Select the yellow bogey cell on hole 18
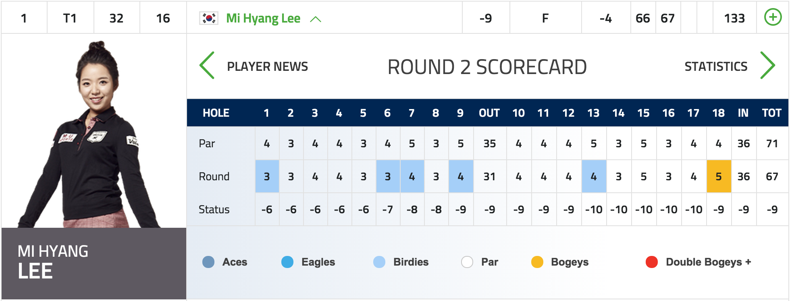 (719, 176)
